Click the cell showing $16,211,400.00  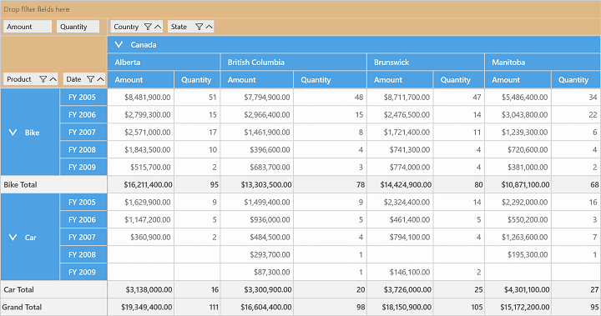[141, 184]
